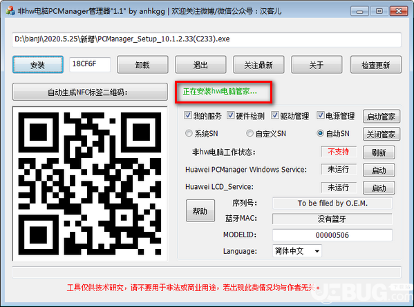Image resolution: width=414 pixels, height=307 pixels.
Task: Click the LCD_Service 未运行 status
Action: pyautogui.click(x=339, y=188)
